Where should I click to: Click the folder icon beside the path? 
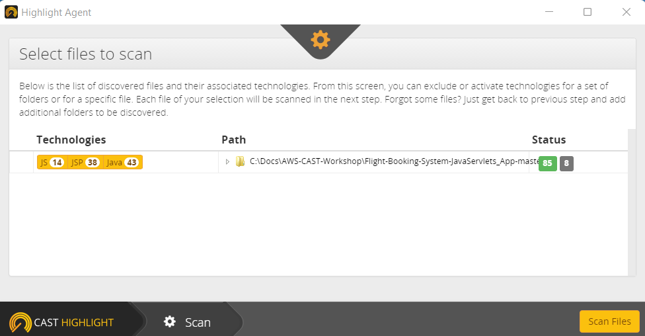click(x=240, y=161)
